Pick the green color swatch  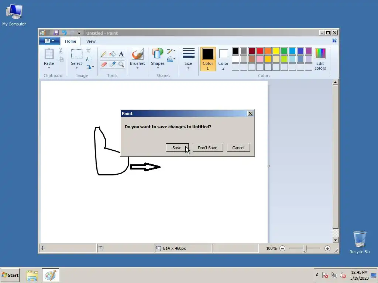284,51
